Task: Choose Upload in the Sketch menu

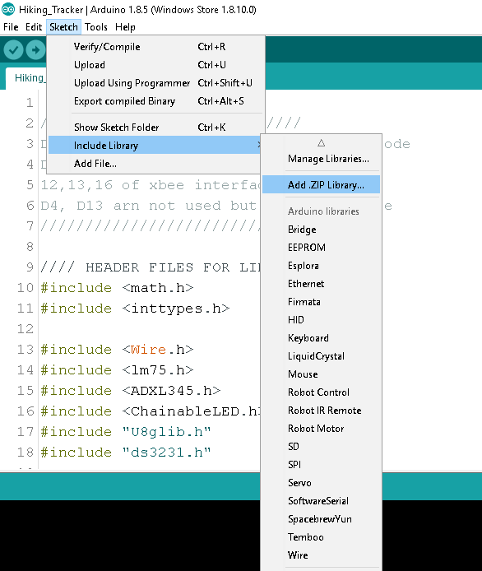Action: (x=155, y=65)
